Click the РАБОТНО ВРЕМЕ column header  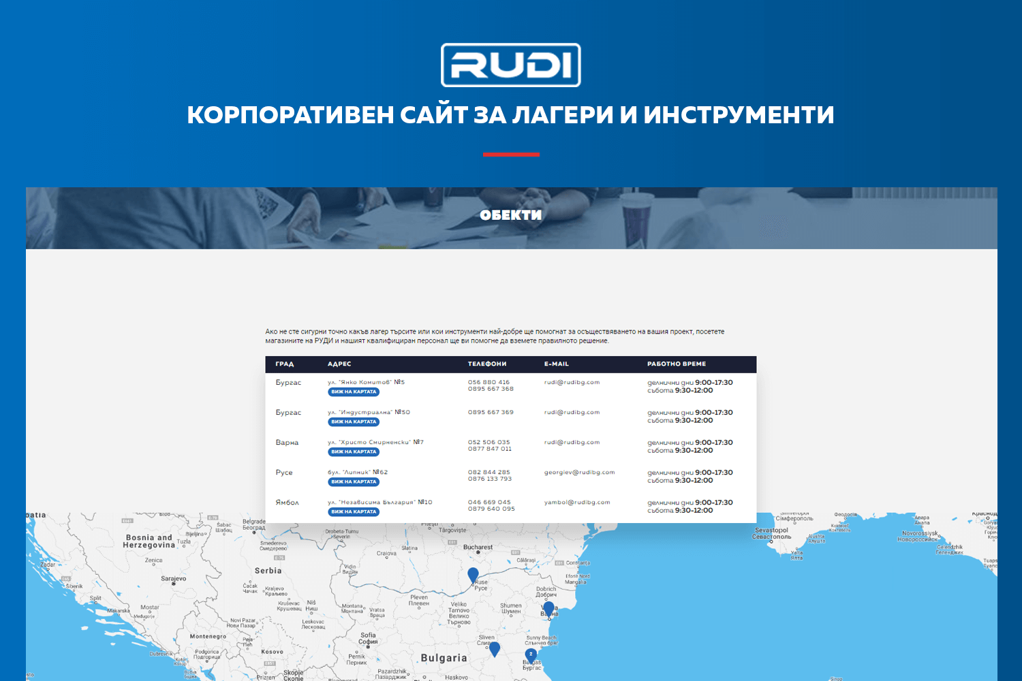pos(677,364)
